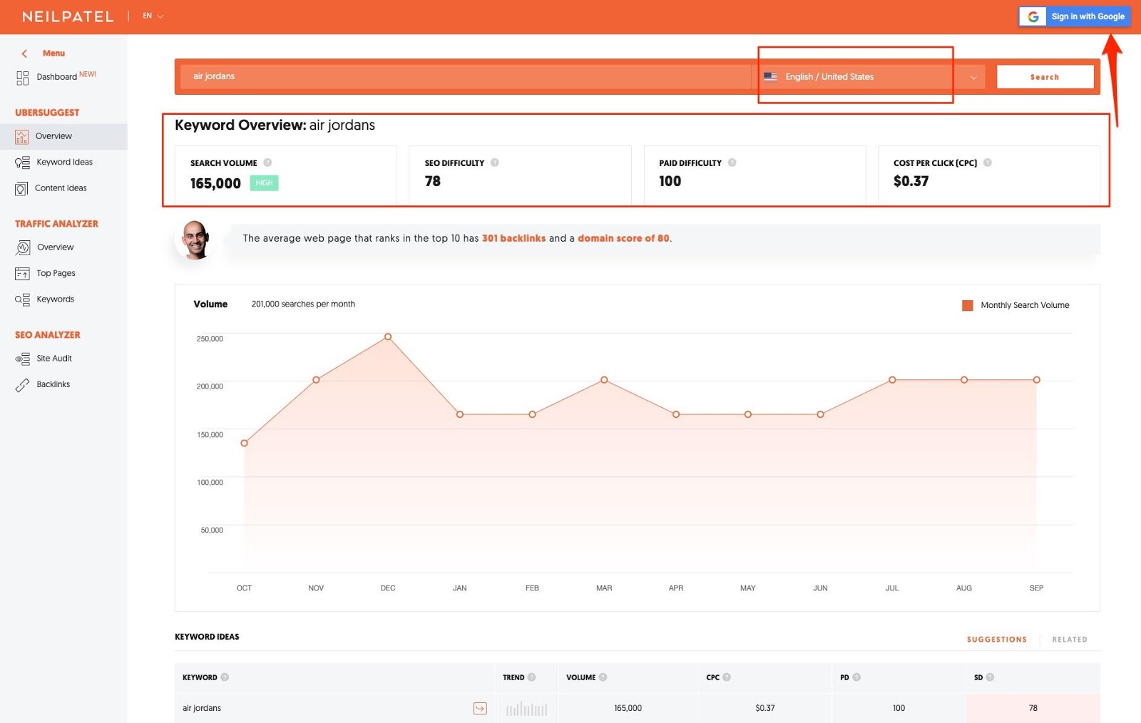This screenshot has height=723, width=1141.
Task: Switch to the Related tab
Action: [x=1070, y=640]
